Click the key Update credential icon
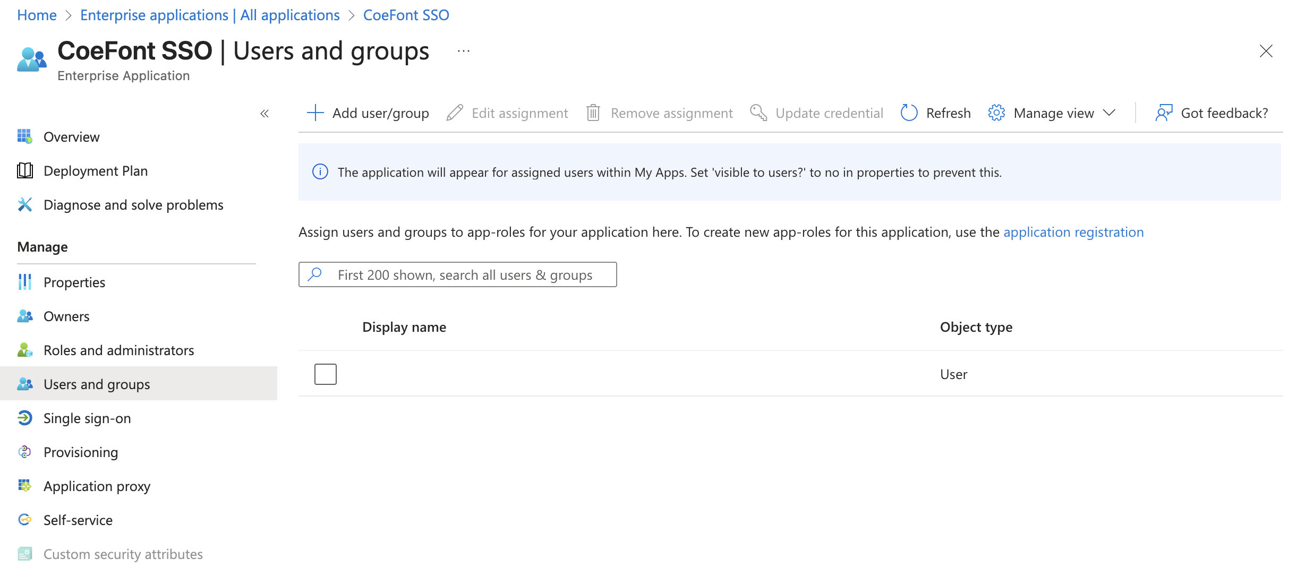Image resolution: width=1297 pixels, height=585 pixels. coord(758,113)
